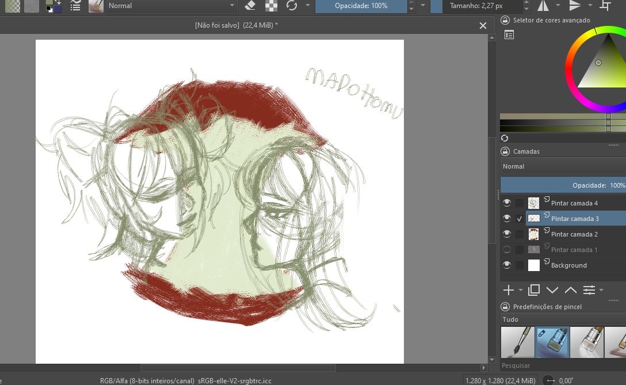Screen dimensions: 626x385
Task: Move the layer down with the arrow
Action: (552, 290)
